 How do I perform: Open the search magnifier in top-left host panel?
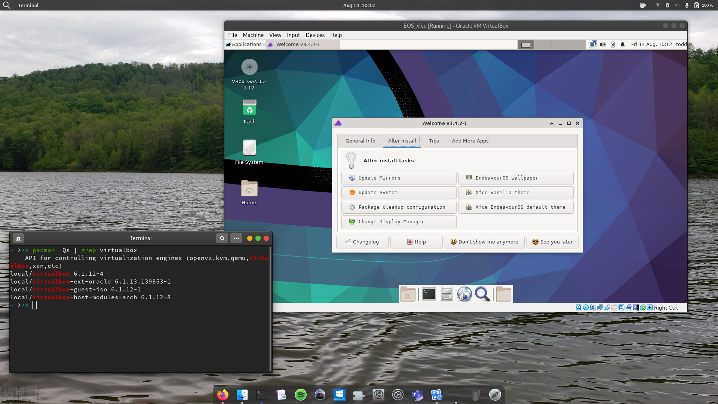click(7, 5)
